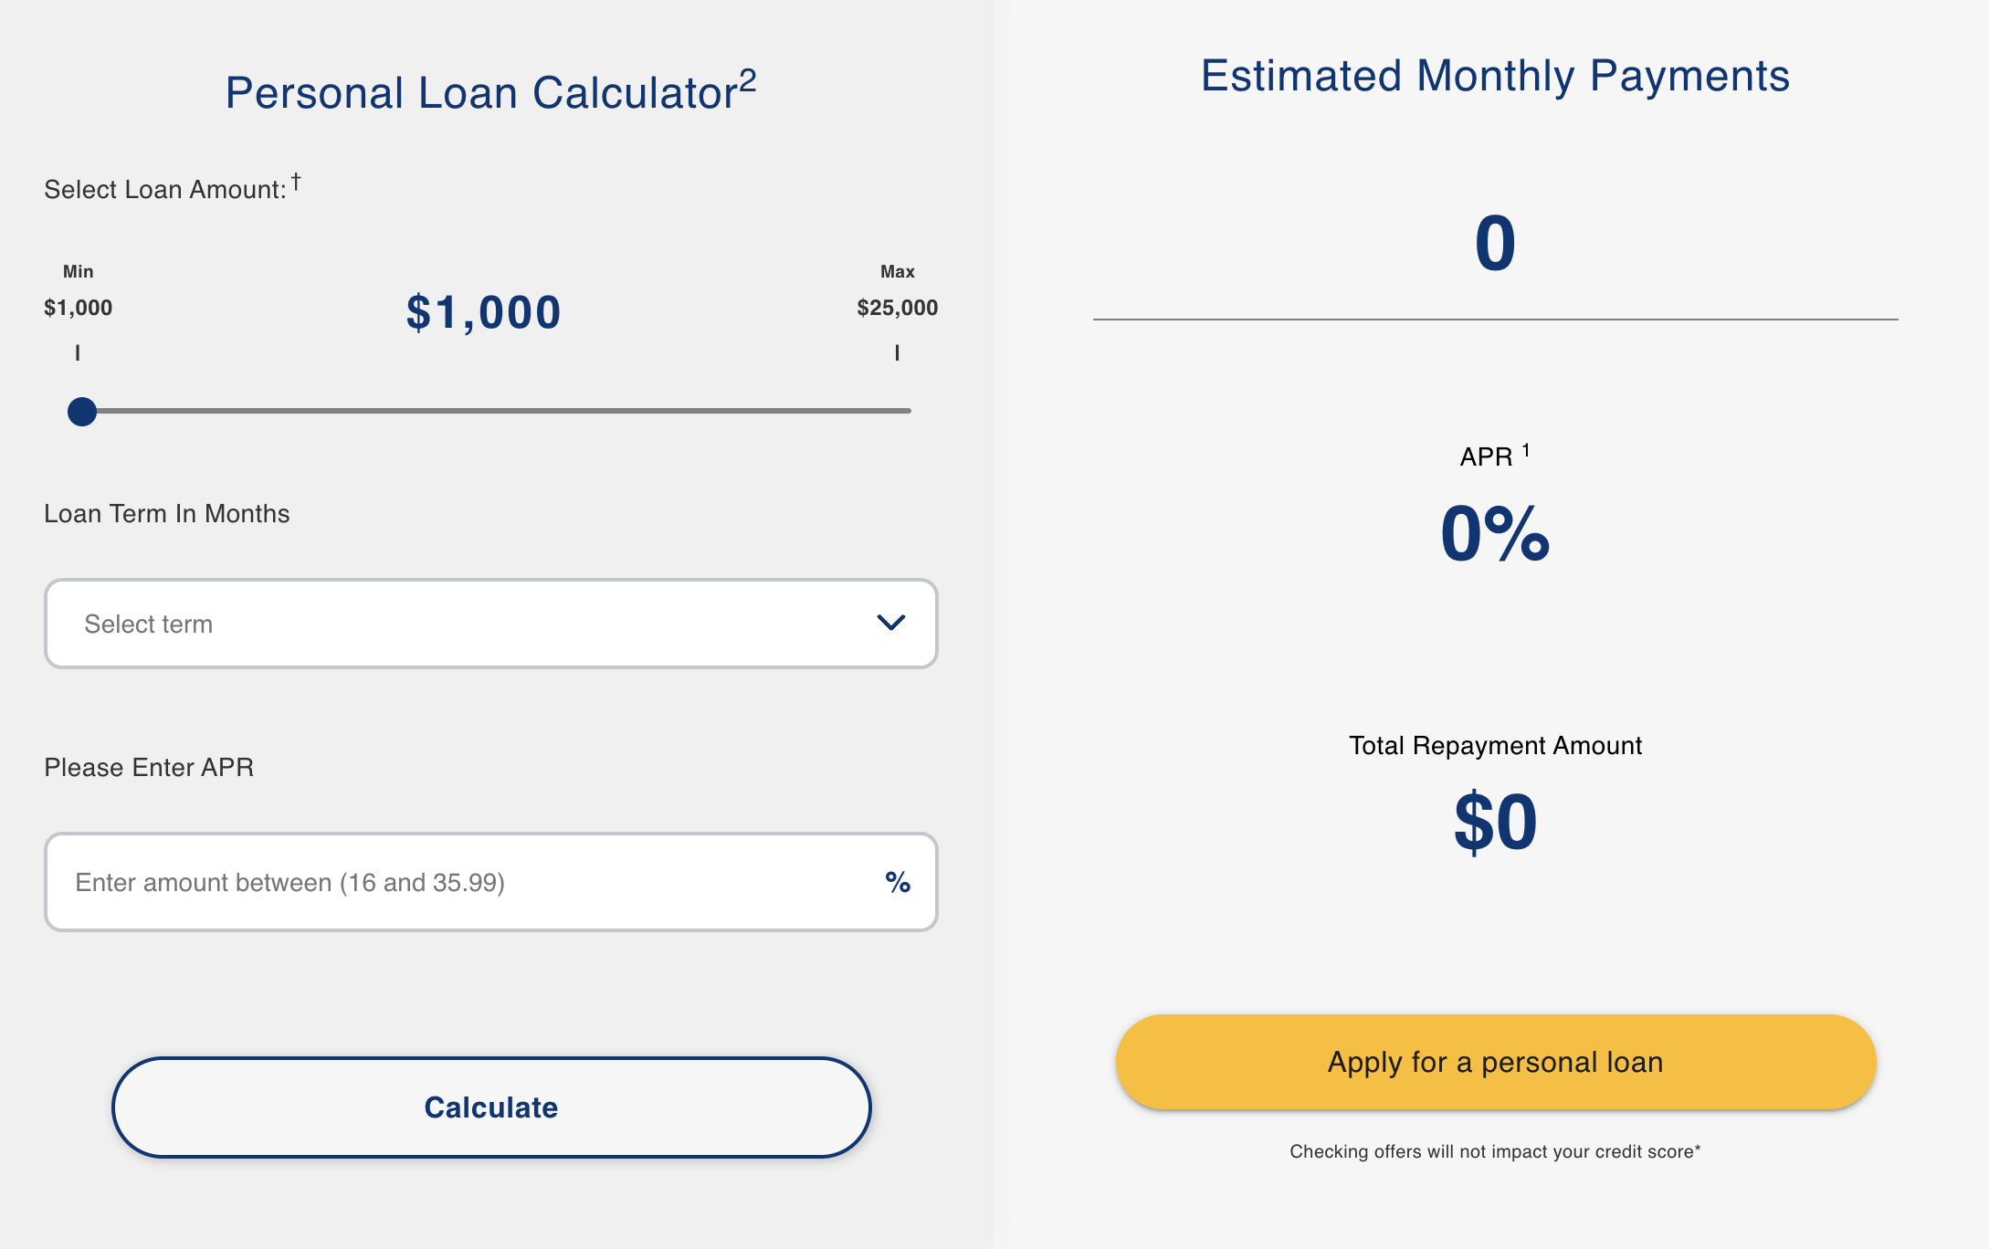This screenshot has width=1989, height=1249.
Task: Open the Select term dropdown
Action: 490,624
